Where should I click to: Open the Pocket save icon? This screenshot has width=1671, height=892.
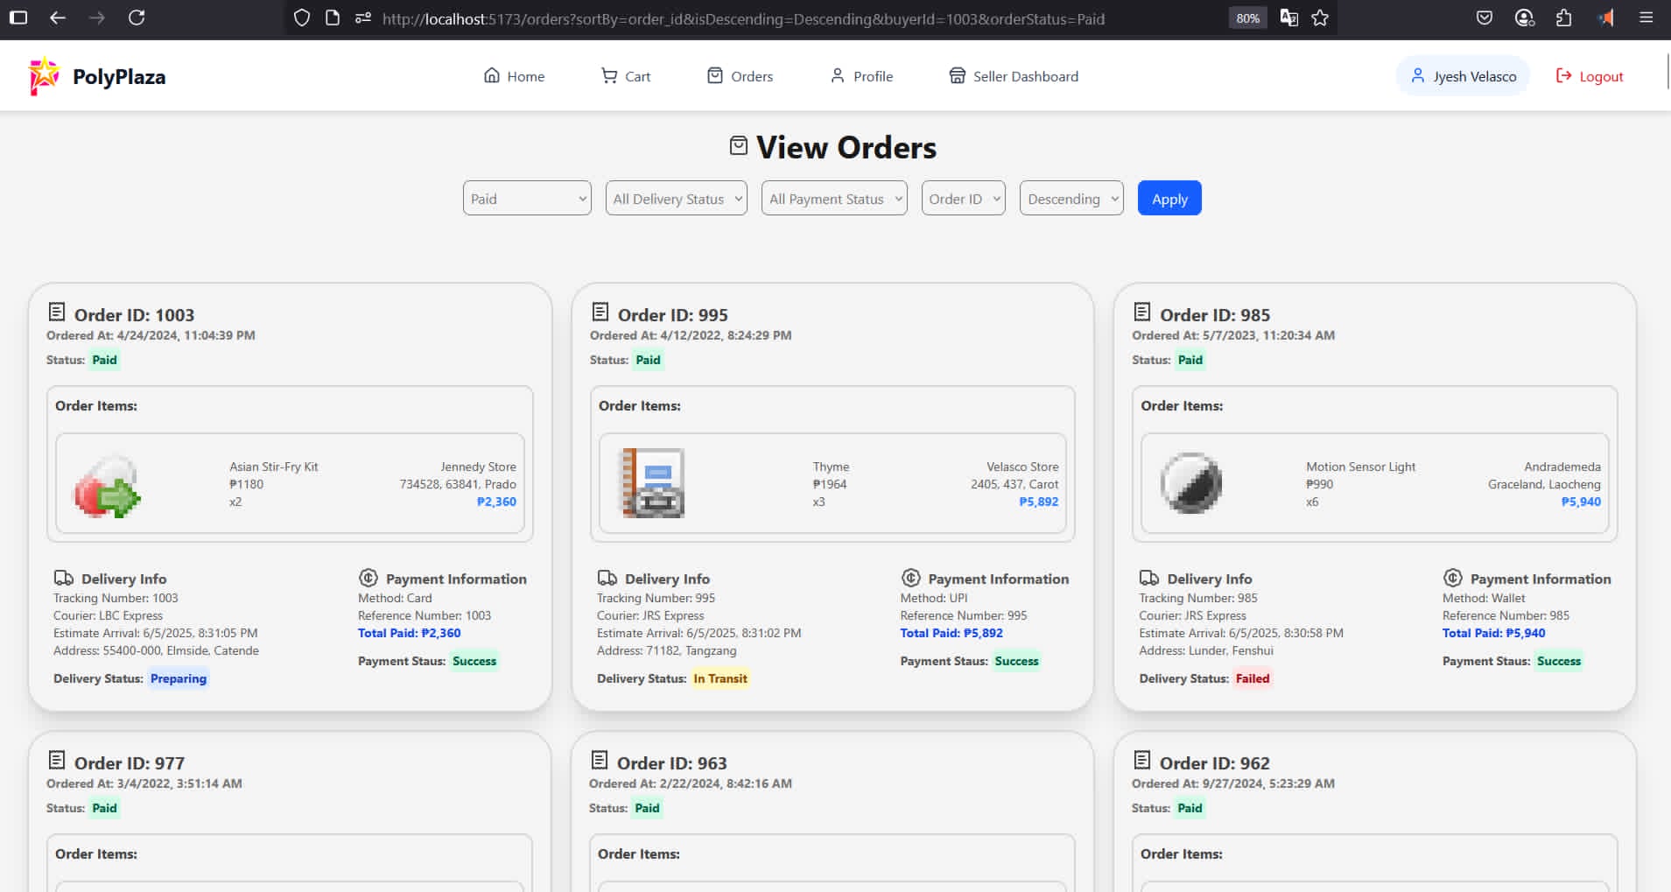[1485, 18]
